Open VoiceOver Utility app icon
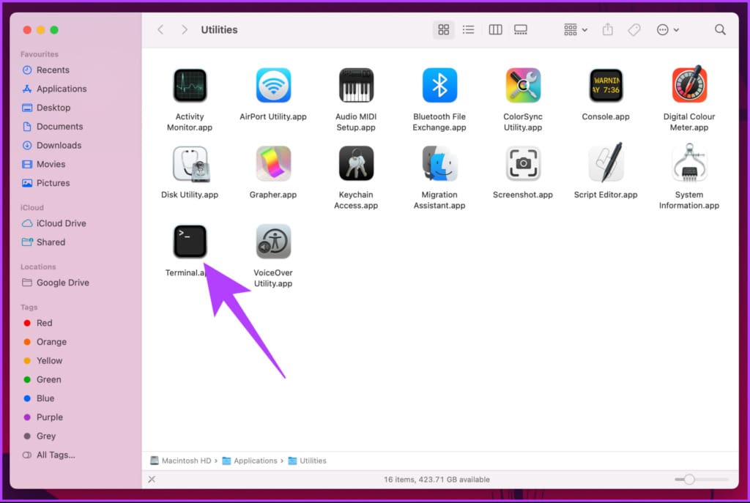 (x=273, y=242)
